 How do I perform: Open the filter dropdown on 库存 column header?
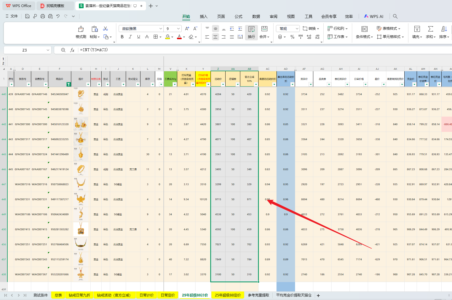click(153, 84)
